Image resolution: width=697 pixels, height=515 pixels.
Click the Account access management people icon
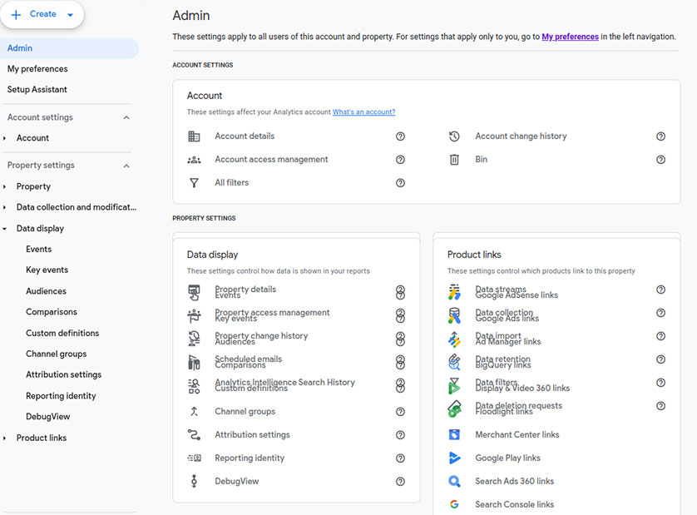194,160
